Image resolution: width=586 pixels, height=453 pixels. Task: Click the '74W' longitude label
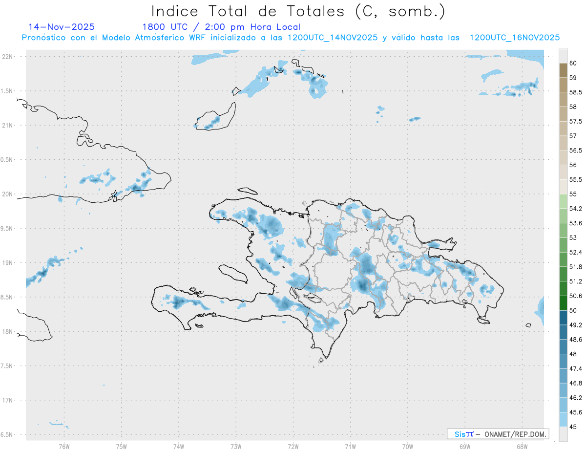coord(179,446)
